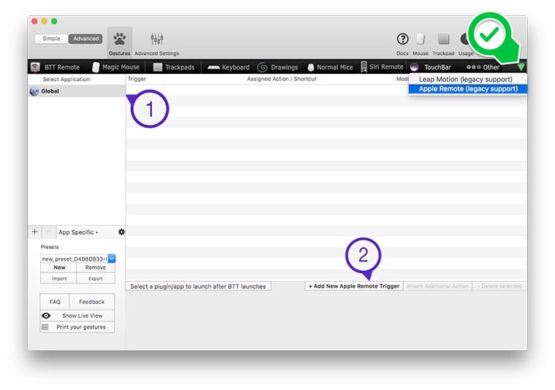Open the gear settings icon
Screen dimensions: 555x390
121,232
